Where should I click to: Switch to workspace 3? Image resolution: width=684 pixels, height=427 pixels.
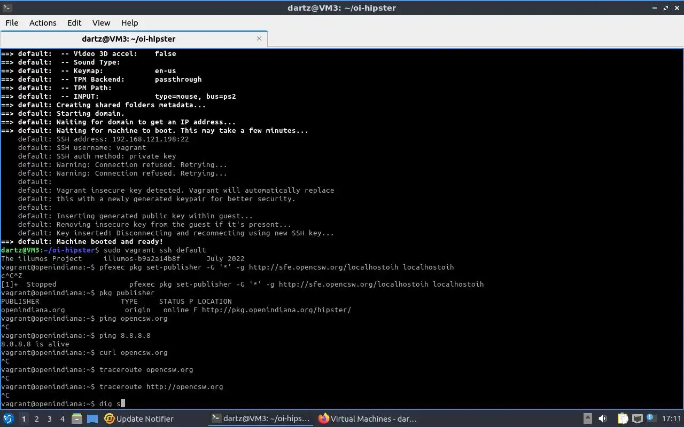click(50, 419)
